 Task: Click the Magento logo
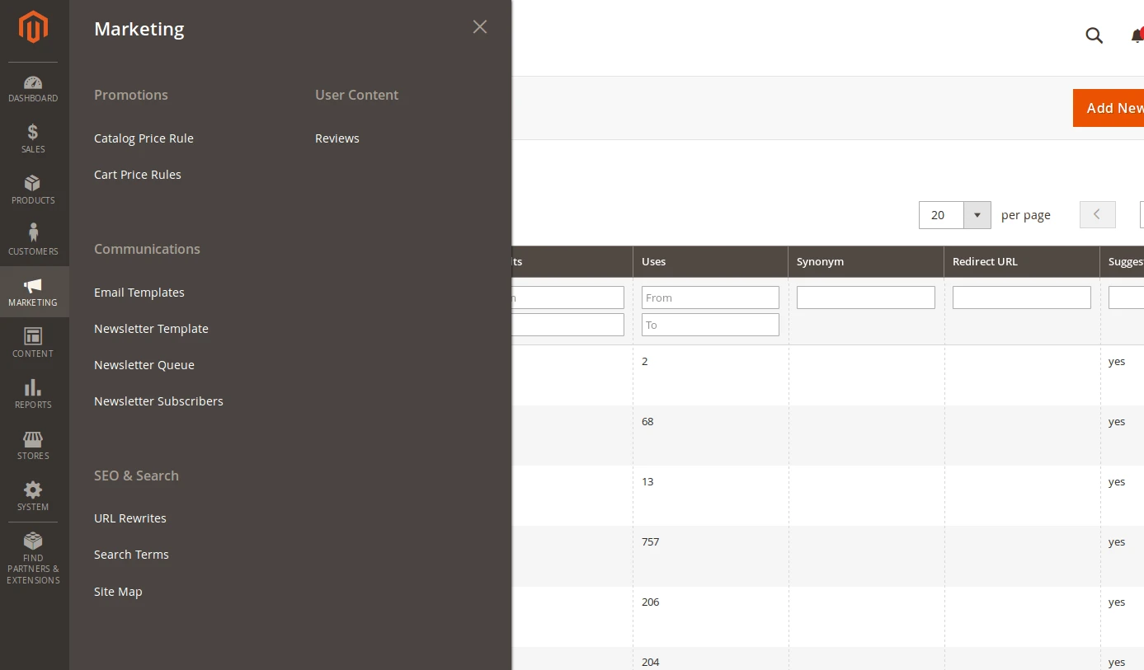click(x=33, y=27)
